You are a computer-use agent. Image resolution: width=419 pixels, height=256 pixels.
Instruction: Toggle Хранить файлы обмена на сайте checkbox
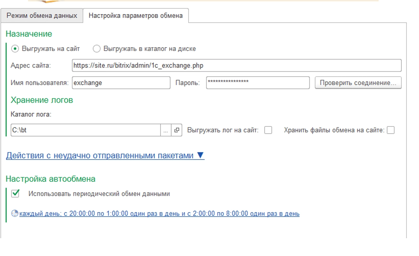pyautogui.click(x=391, y=130)
